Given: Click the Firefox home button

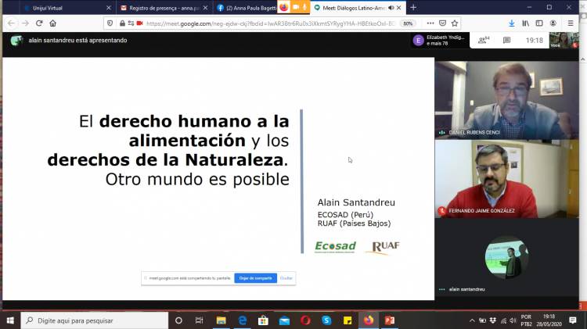Looking at the screenshot, I should click(x=52, y=23).
